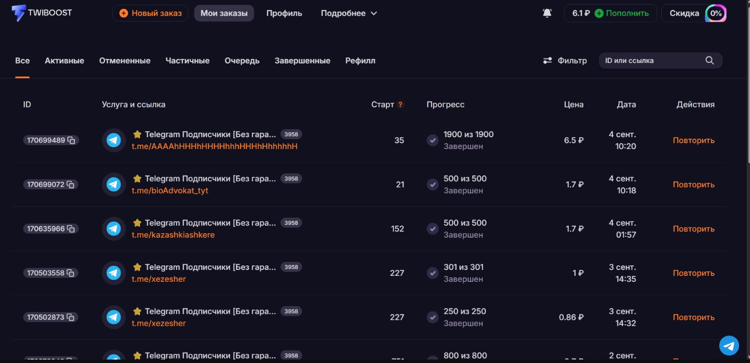Click service badge 3958 of order 170699072
This screenshot has width=750, height=363.
291,178
